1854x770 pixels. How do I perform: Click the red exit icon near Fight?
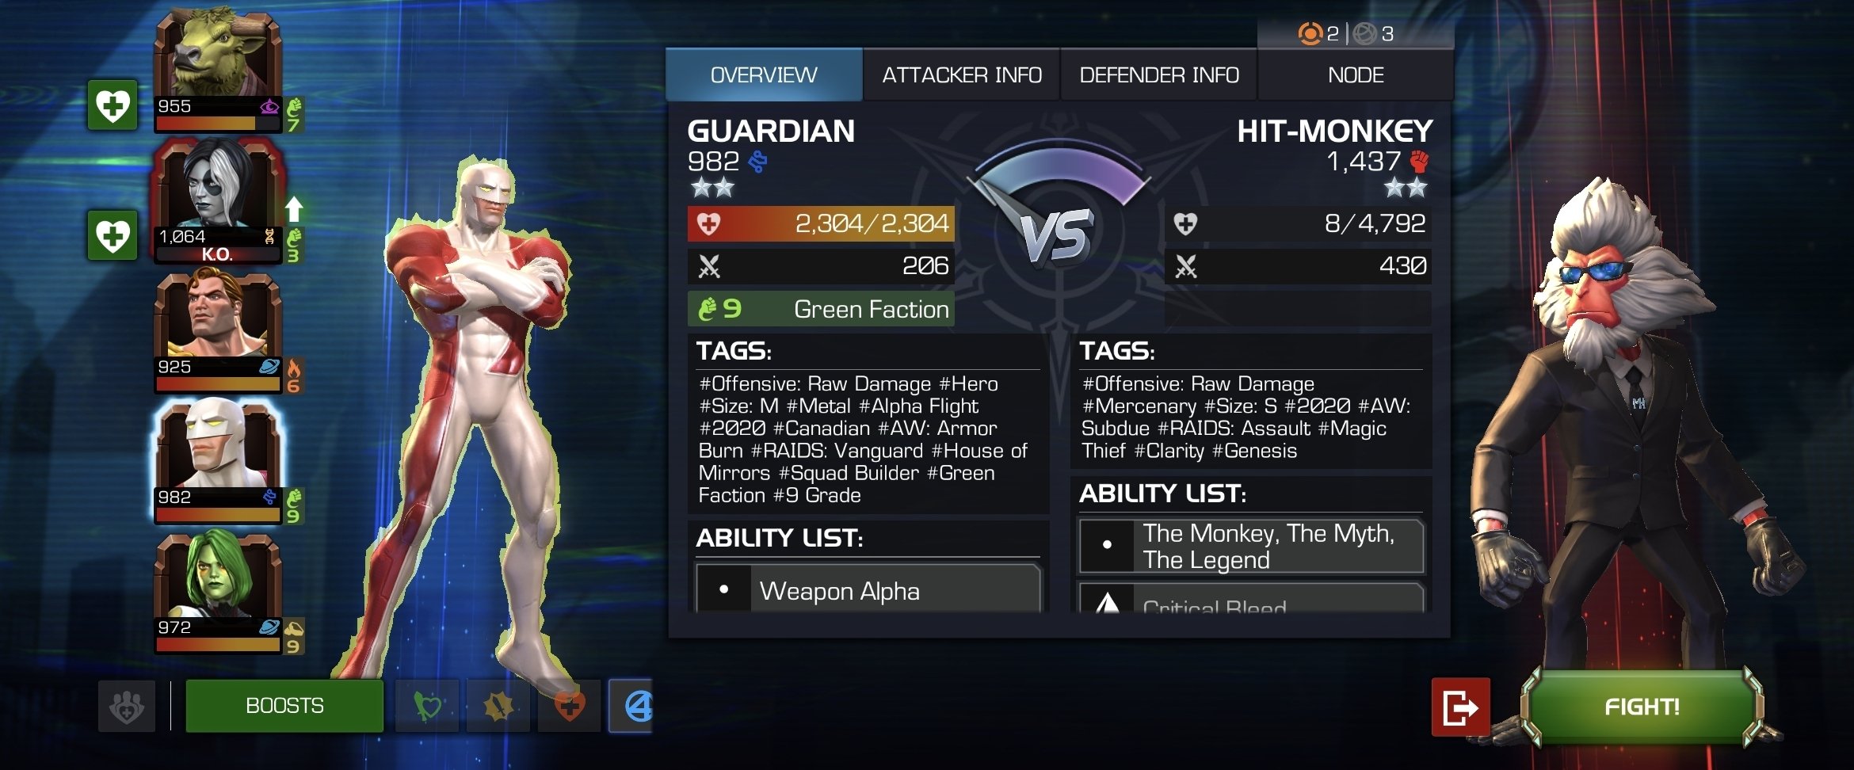(x=1460, y=707)
